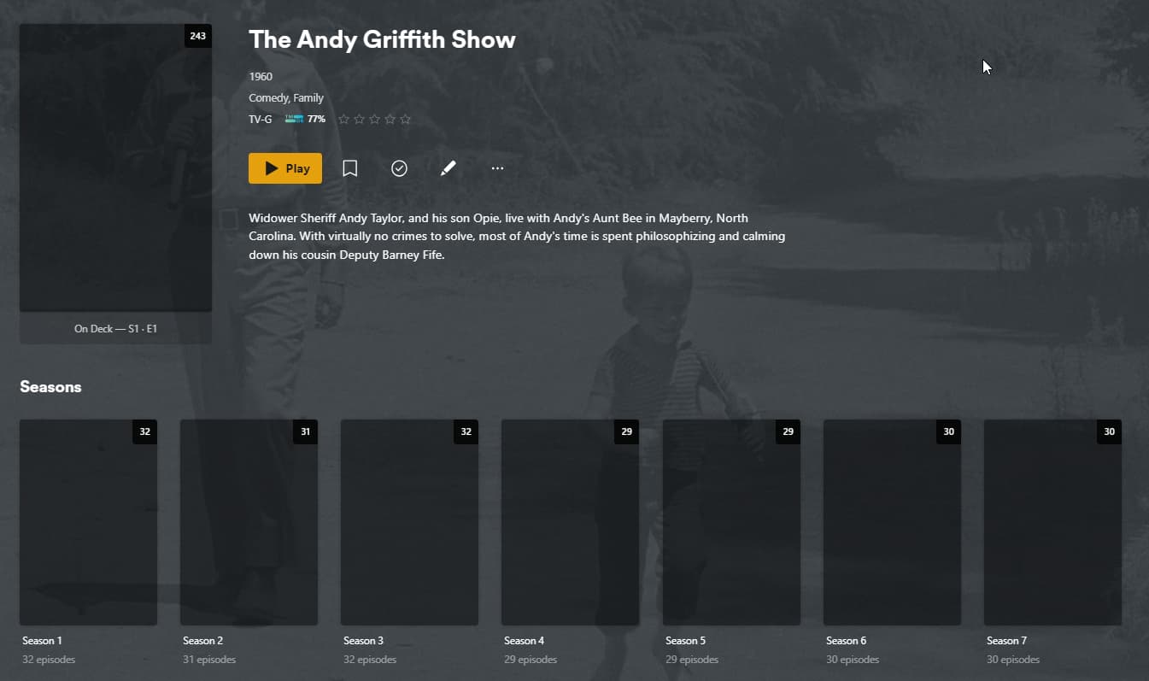Click the 32 episodes text under Season 3
Screen dimensions: 1149x681
pos(370,660)
